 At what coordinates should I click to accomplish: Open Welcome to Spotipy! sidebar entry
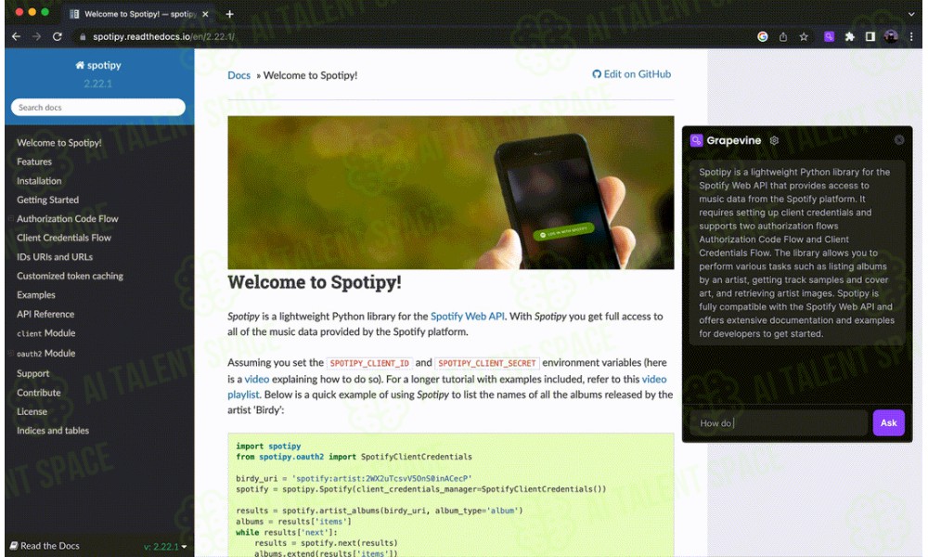pyautogui.click(x=59, y=143)
